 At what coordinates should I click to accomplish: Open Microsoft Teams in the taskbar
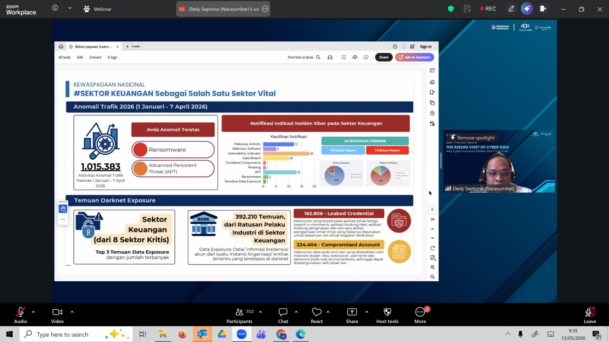click(x=261, y=334)
